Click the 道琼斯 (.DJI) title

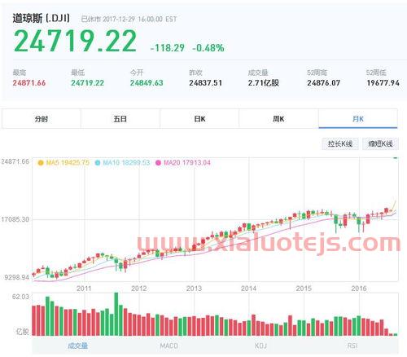click(x=42, y=19)
